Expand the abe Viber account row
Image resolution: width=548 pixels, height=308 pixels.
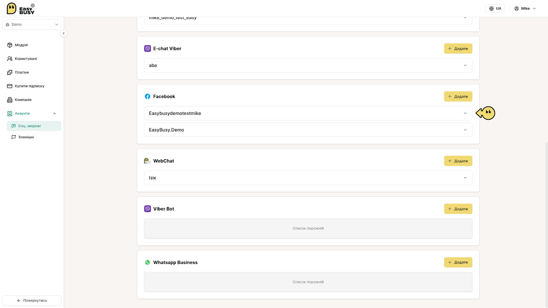point(308,65)
